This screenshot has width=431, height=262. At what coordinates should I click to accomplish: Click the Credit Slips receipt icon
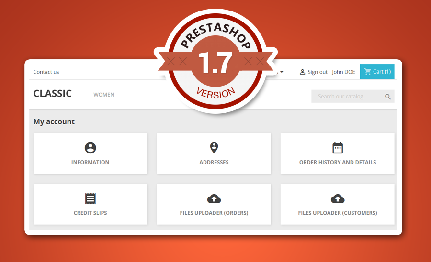coord(90,198)
